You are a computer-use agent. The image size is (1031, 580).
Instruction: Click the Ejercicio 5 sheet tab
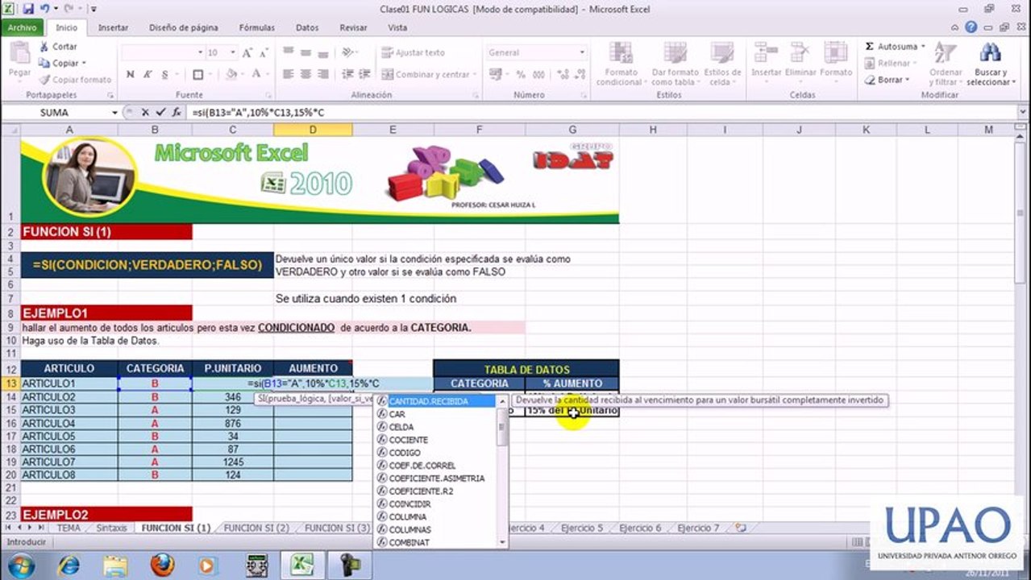point(582,528)
